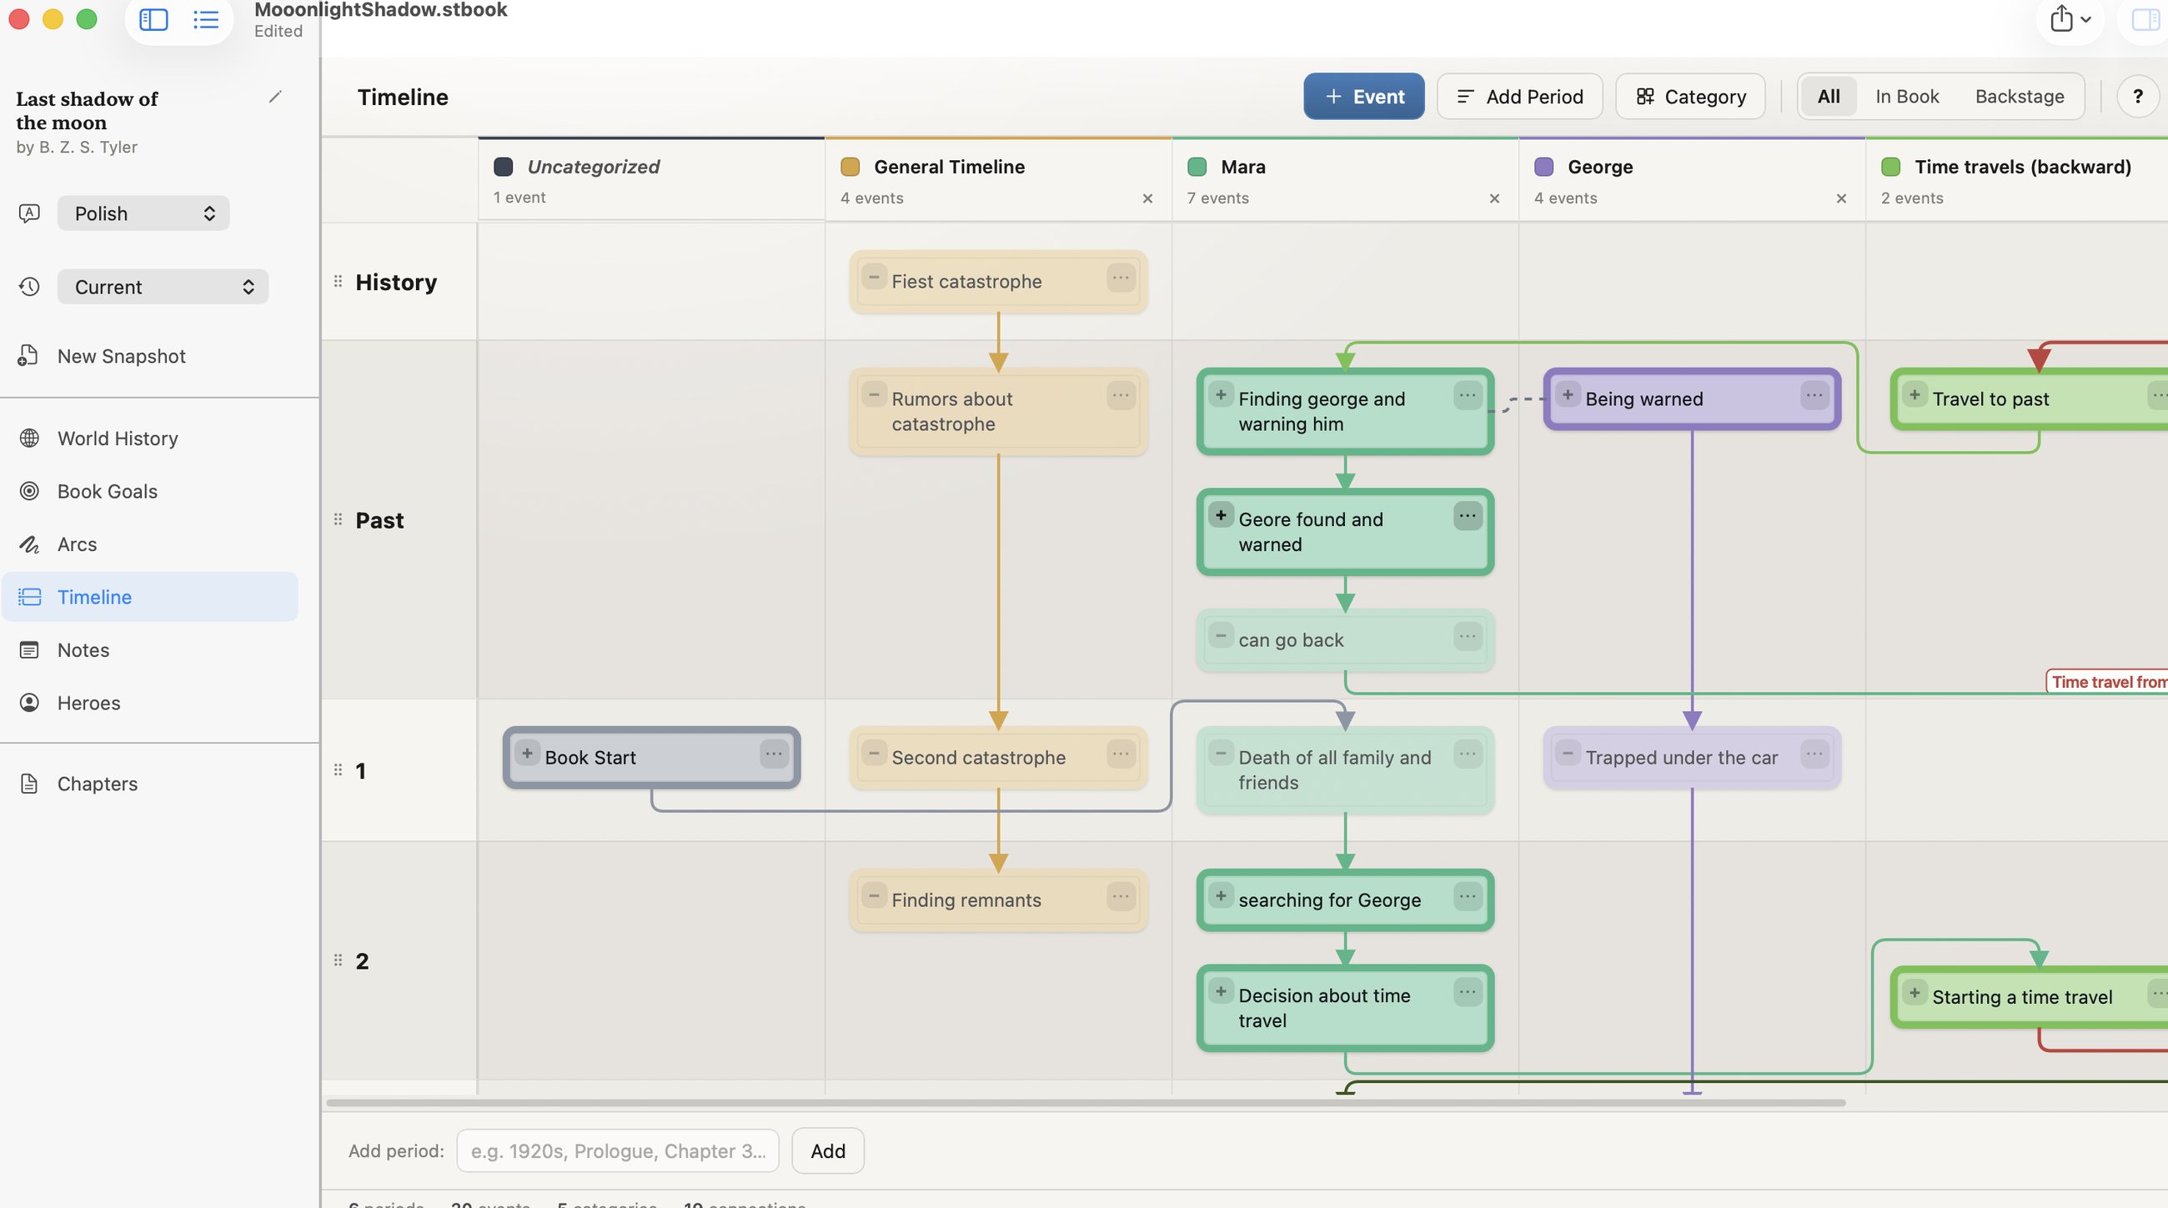Image resolution: width=2168 pixels, height=1208 pixels.
Task: Edit book title with pencil icon
Action: [274, 97]
